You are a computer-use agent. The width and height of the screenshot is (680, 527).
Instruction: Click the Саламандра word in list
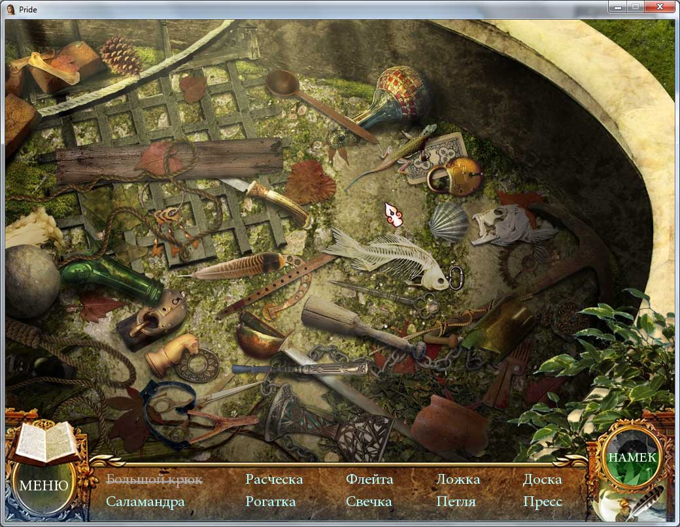point(145,502)
